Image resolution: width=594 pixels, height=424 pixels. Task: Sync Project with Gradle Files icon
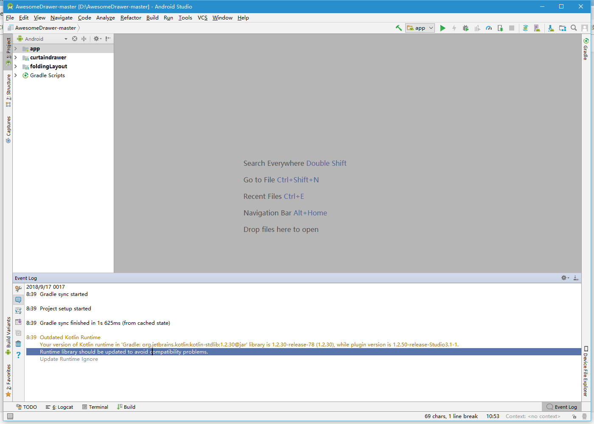pos(525,28)
